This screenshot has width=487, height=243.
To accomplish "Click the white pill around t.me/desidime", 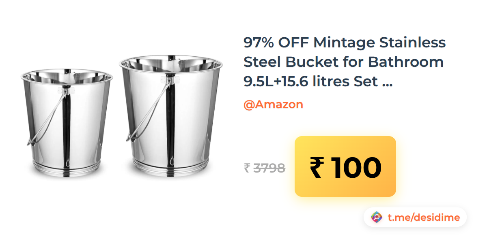I will (415, 217).
